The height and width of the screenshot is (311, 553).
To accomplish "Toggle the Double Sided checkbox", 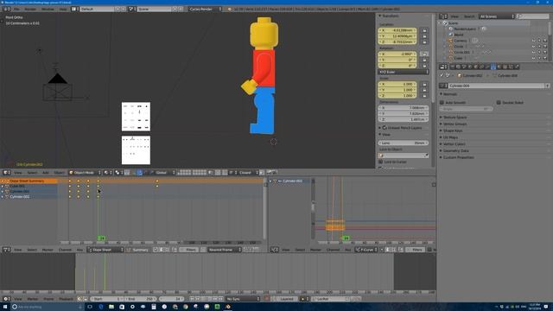I will 499,102.
